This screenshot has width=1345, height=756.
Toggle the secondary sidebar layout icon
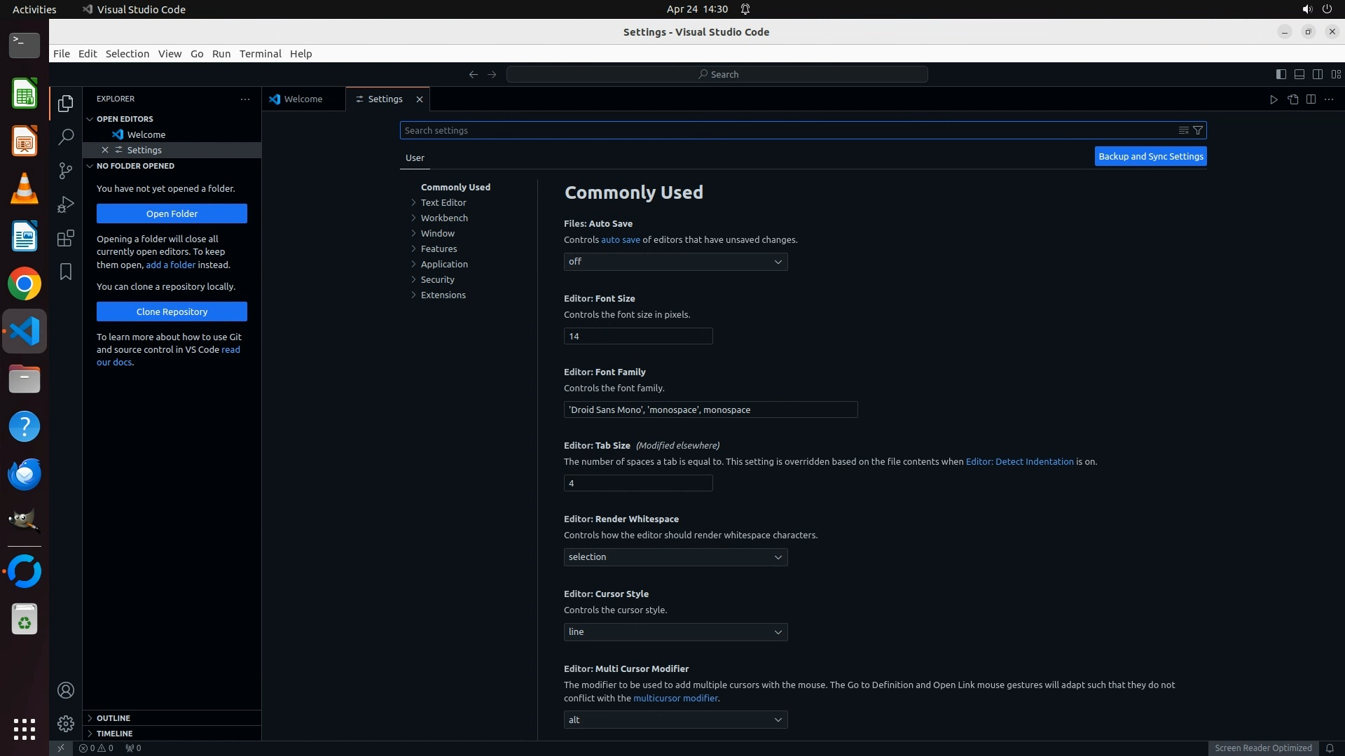point(1317,74)
